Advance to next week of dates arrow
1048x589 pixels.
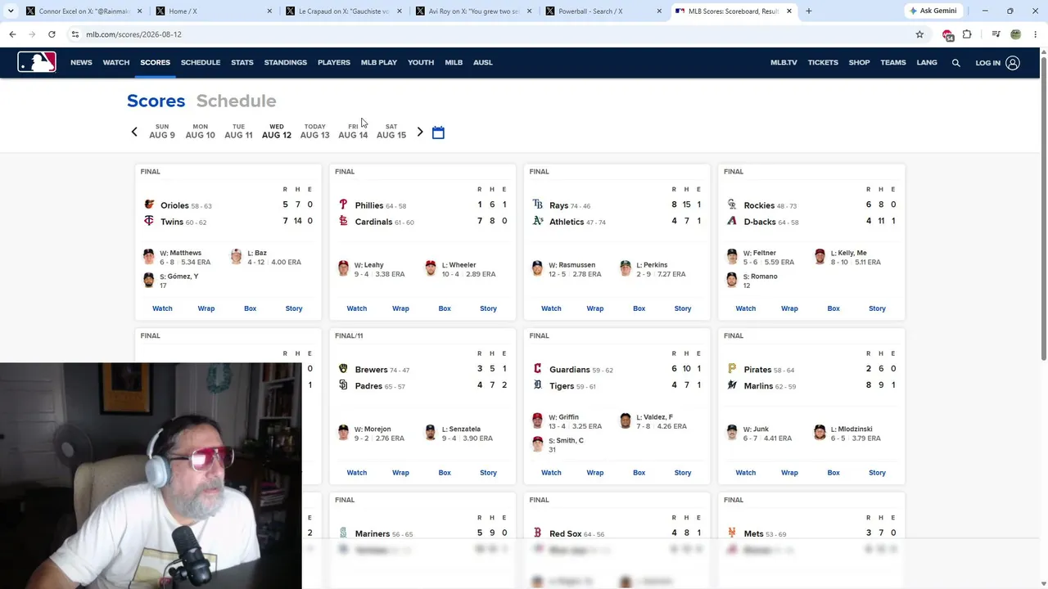pyautogui.click(x=420, y=132)
